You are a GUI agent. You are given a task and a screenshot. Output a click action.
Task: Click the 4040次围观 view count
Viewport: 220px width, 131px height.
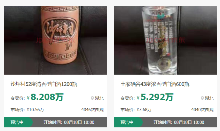tap(202, 110)
